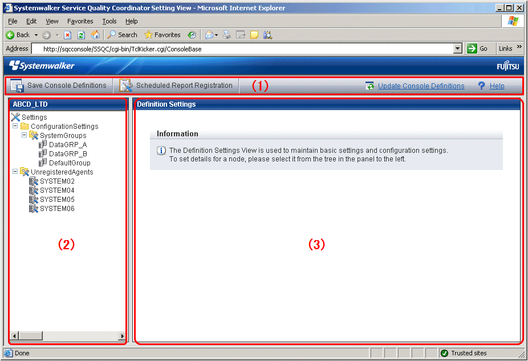
Task: Select DataGRP_B in the tree
Action: (x=68, y=153)
